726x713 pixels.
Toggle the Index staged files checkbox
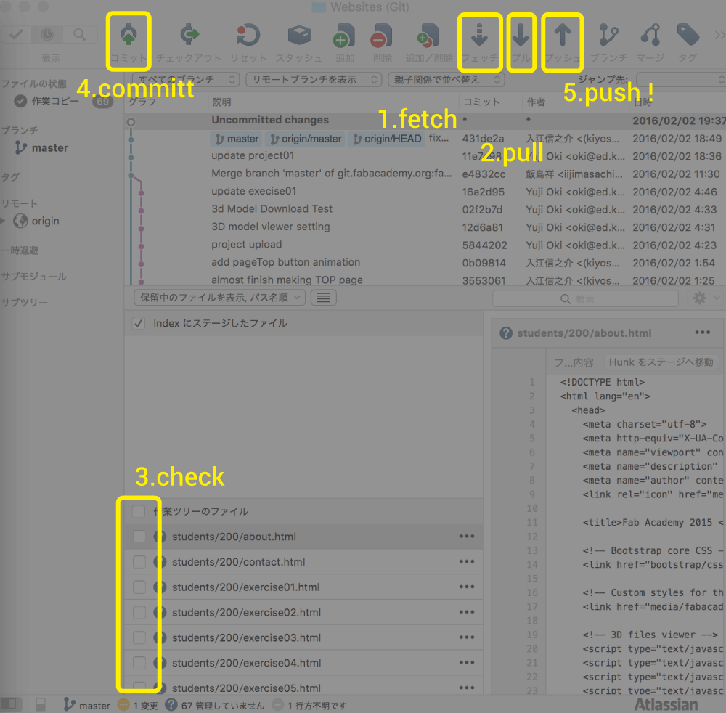139,323
